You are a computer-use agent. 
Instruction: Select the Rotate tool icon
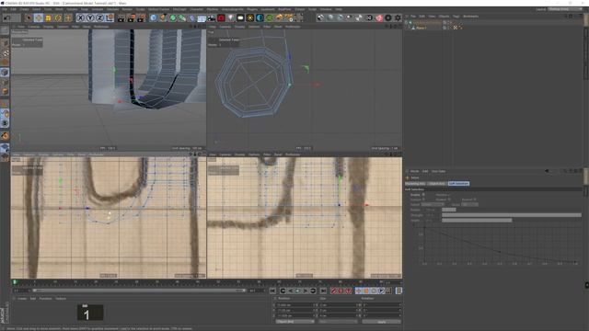coord(58,17)
